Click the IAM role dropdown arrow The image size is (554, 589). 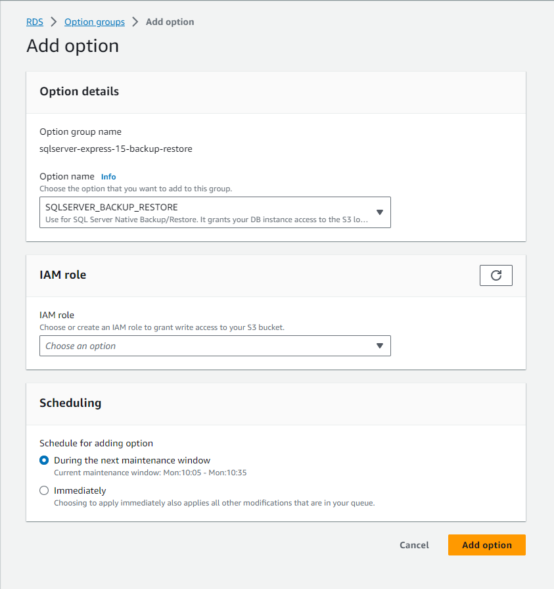pyautogui.click(x=379, y=346)
